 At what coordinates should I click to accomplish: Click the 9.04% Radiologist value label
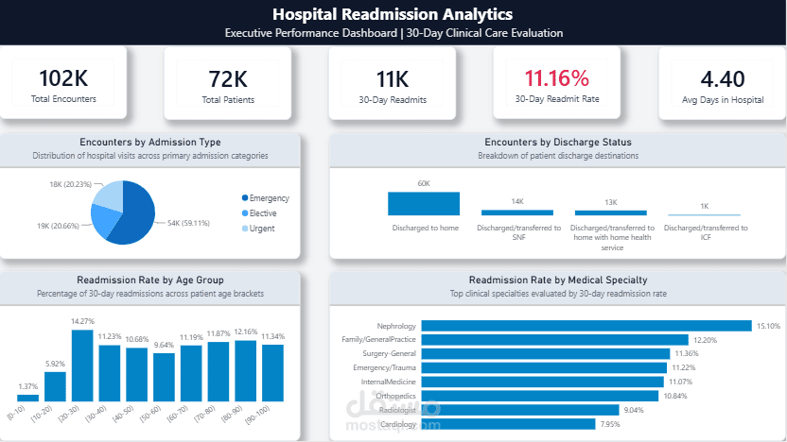click(x=634, y=410)
